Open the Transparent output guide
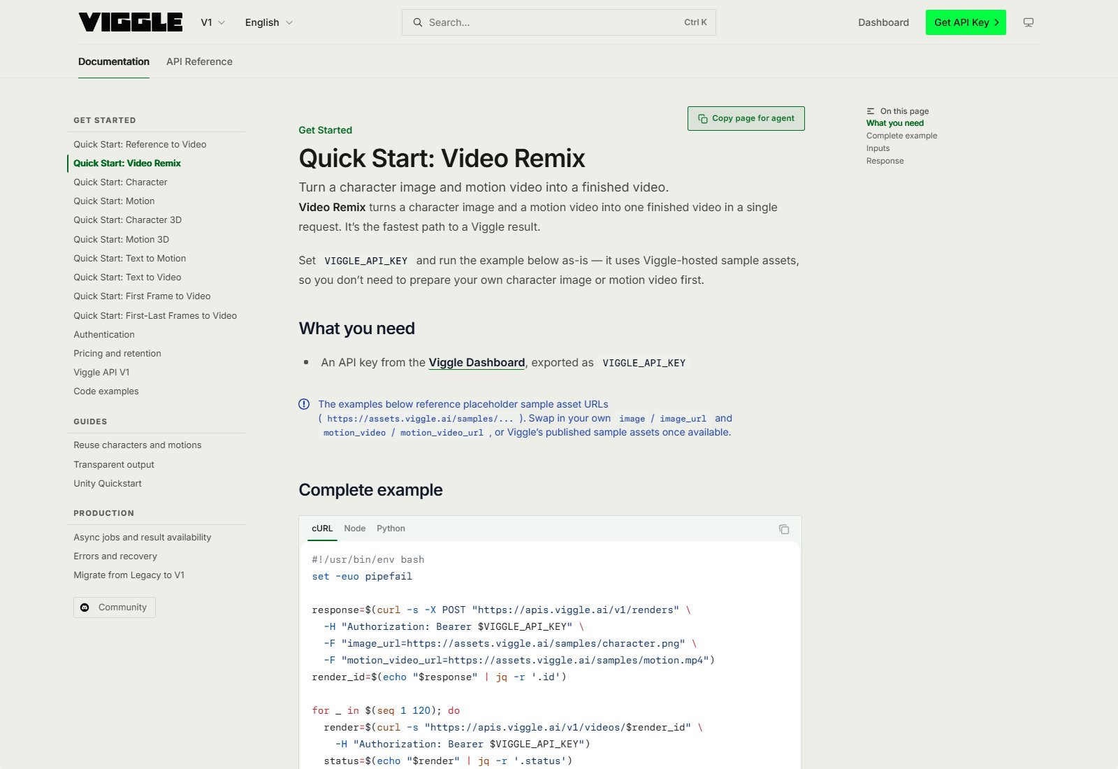 click(x=114, y=464)
